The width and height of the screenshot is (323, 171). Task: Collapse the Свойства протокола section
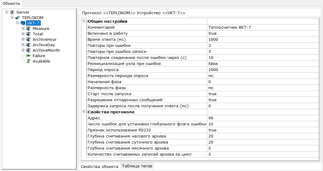pyautogui.click(x=84, y=111)
